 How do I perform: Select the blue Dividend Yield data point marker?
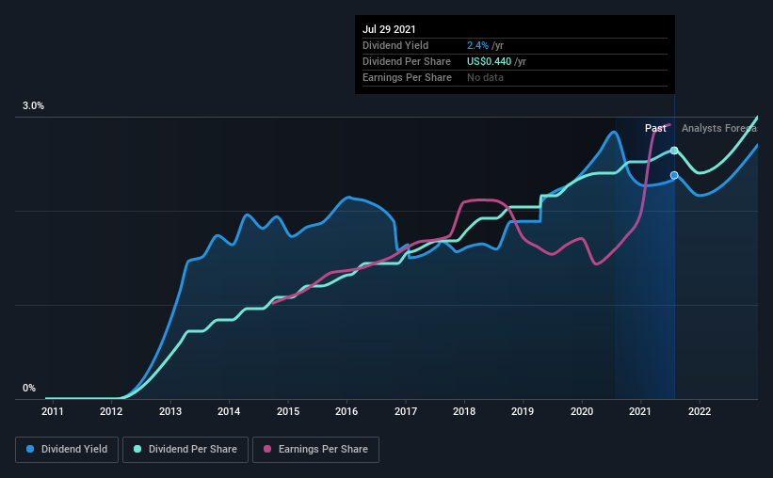pos(674,175)
